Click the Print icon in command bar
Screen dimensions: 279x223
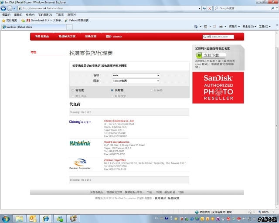[221, 27]
